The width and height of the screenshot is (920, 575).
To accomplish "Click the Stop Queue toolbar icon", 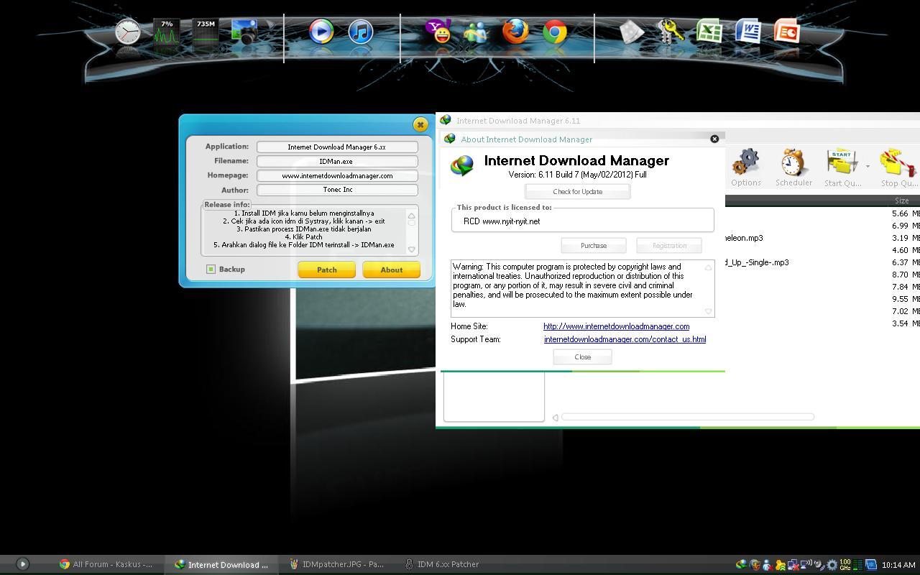I will 898,168.
